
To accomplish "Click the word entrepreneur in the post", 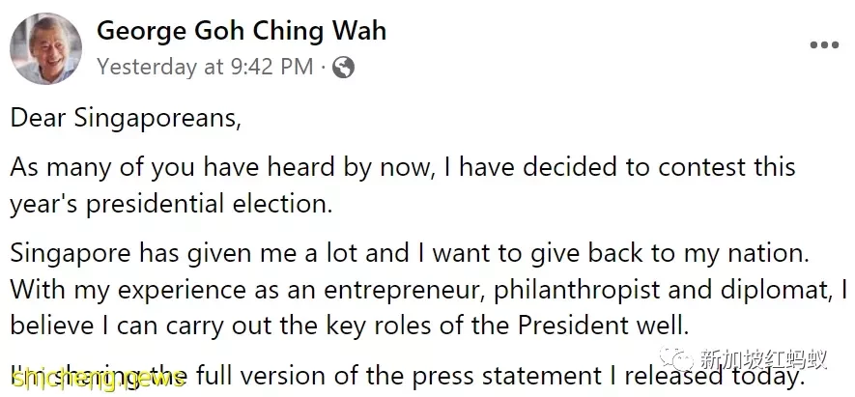I will click(405, 291).
